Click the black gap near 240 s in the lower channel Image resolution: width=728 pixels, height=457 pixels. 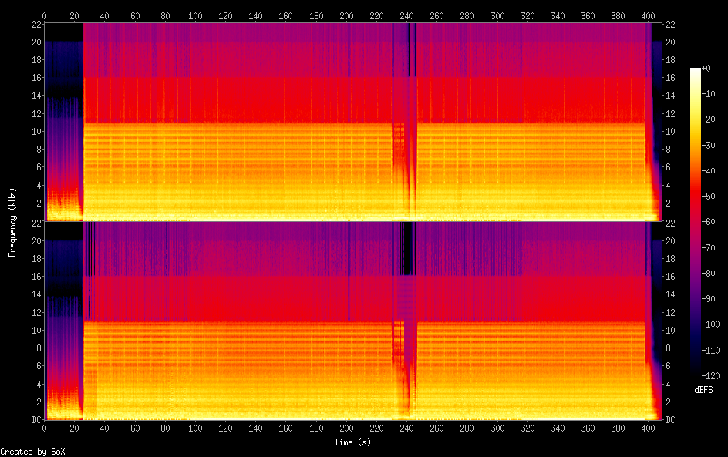[407, 247]
